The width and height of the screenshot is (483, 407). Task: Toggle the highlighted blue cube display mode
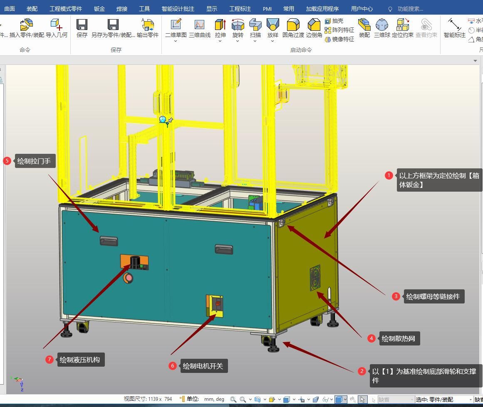click(339, 400)
